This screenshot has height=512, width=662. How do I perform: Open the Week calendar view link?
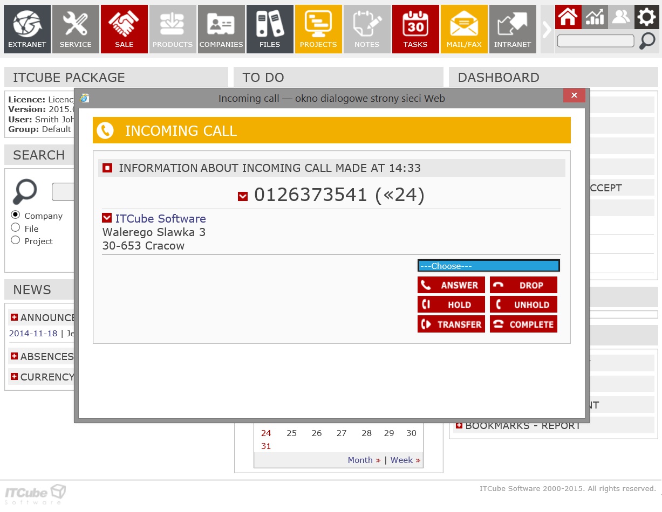point(405,460)
